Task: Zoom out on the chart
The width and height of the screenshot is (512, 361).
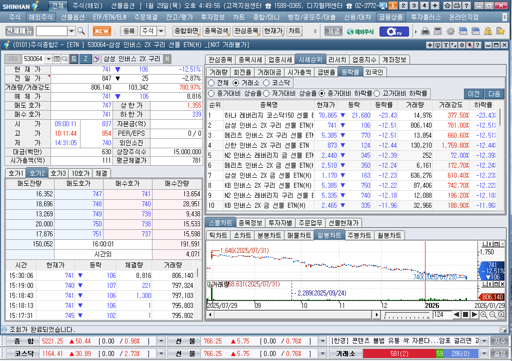Action: [x=492, y=315]
